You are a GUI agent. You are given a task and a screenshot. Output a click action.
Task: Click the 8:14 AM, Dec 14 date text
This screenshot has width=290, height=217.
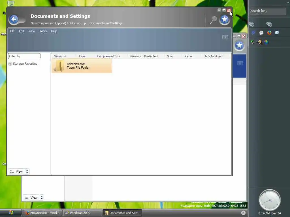pos(270,213)
